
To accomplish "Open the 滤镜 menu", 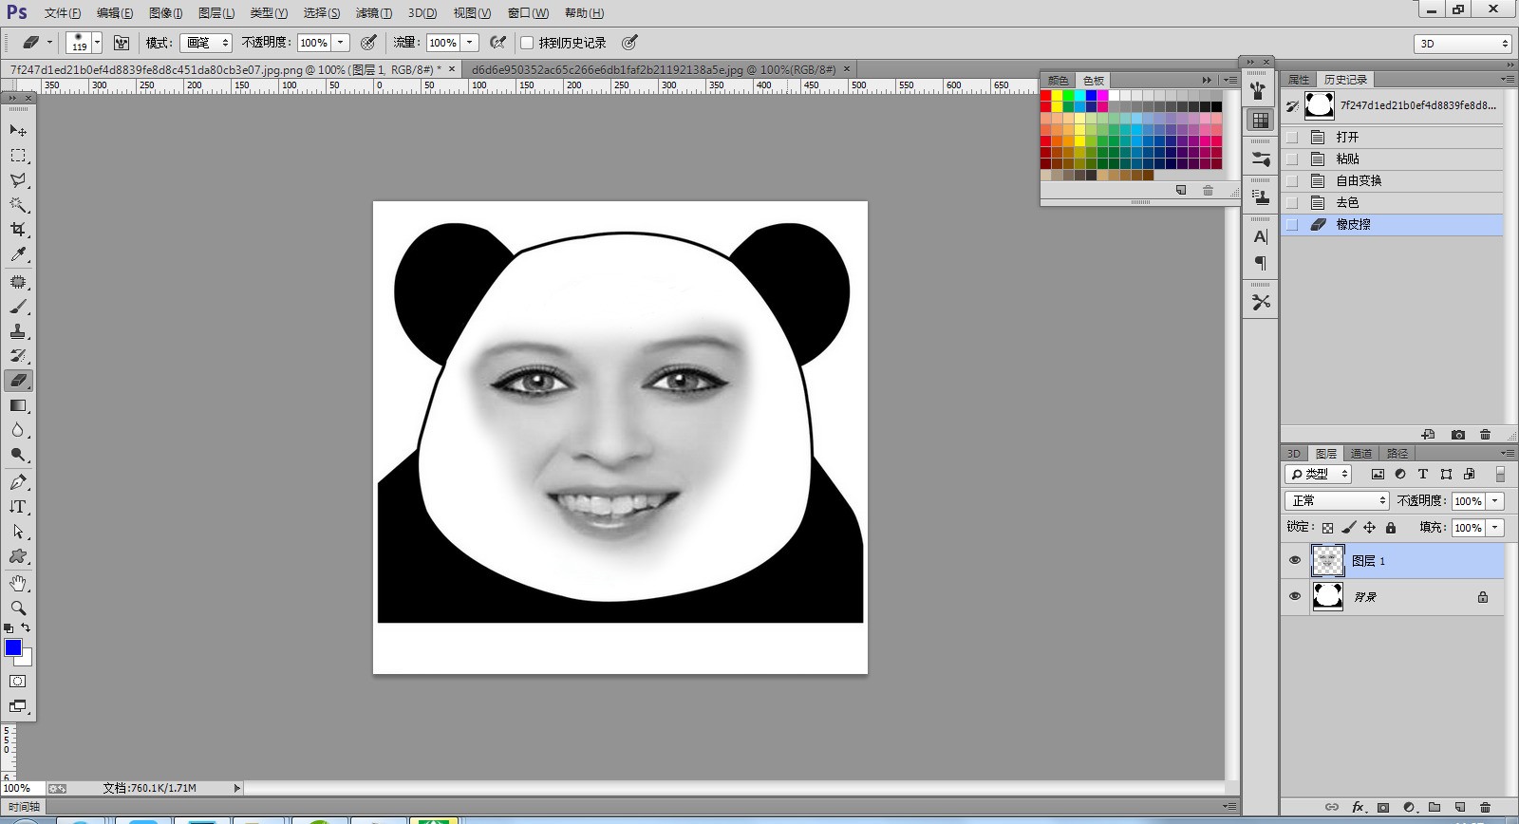I will pyautogui.click(x=373, y=13).
